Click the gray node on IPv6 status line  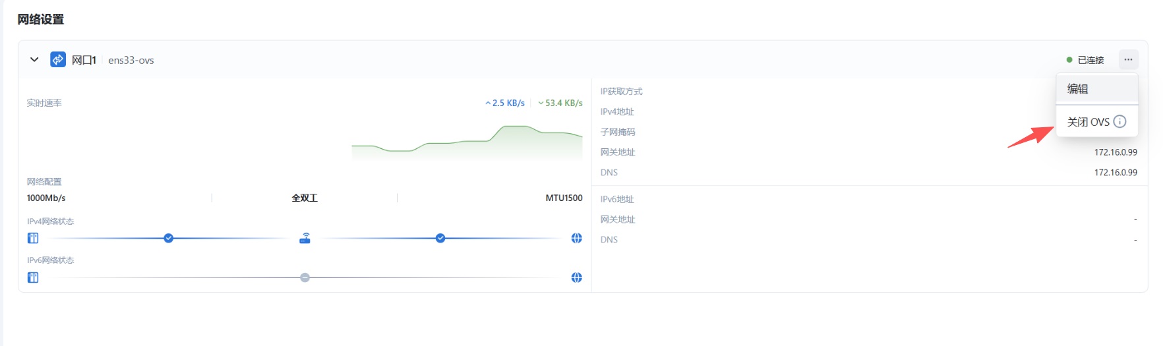(305, 277)
